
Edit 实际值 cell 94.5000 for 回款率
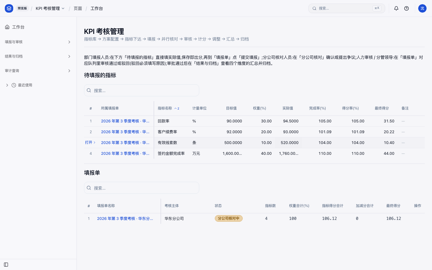[x=289, y=121]
